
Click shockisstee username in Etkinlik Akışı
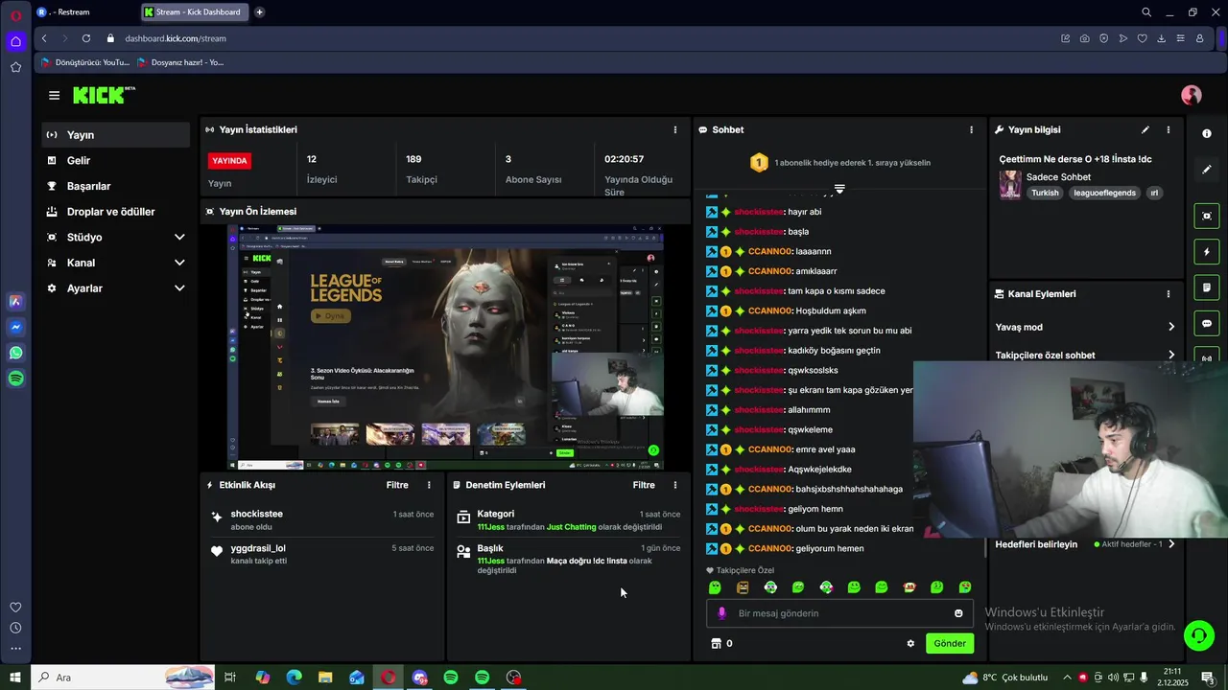click(x=256, y=514)
